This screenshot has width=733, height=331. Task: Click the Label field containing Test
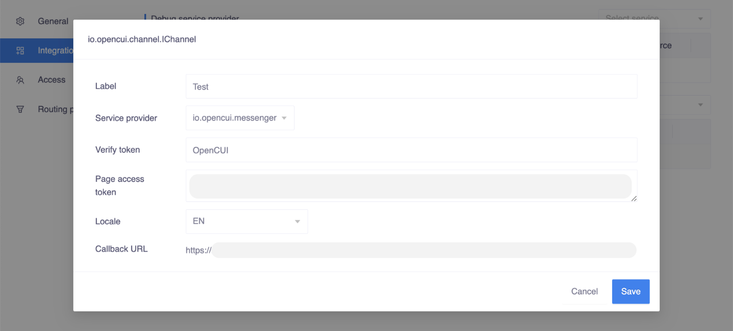tap(411, 86)
